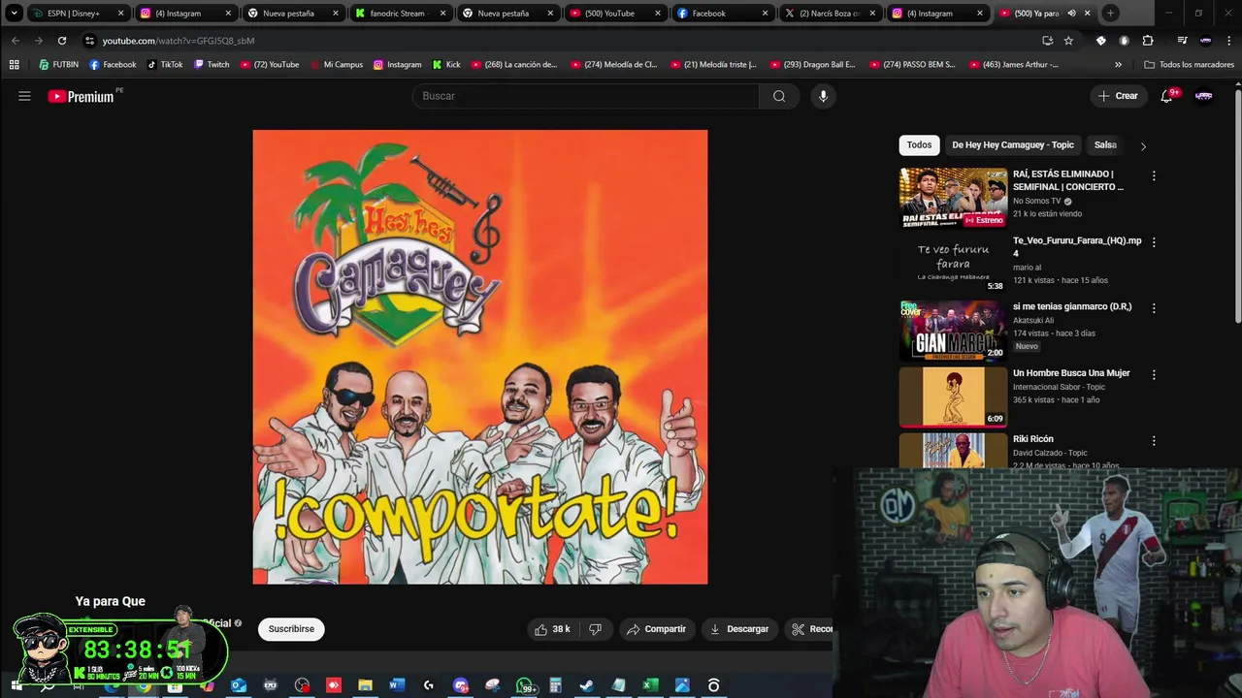Open options for RAÍ, ESTÁS ELIMINADO video
1242x698 pixels.
pos(1154,175)
